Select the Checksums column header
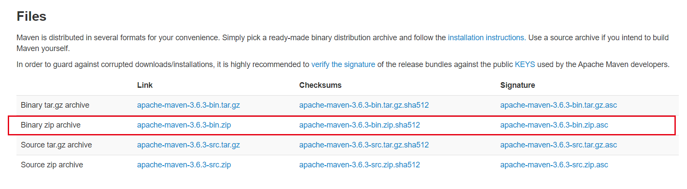Screen dimensions: 687x189 (x=320, y=85)
